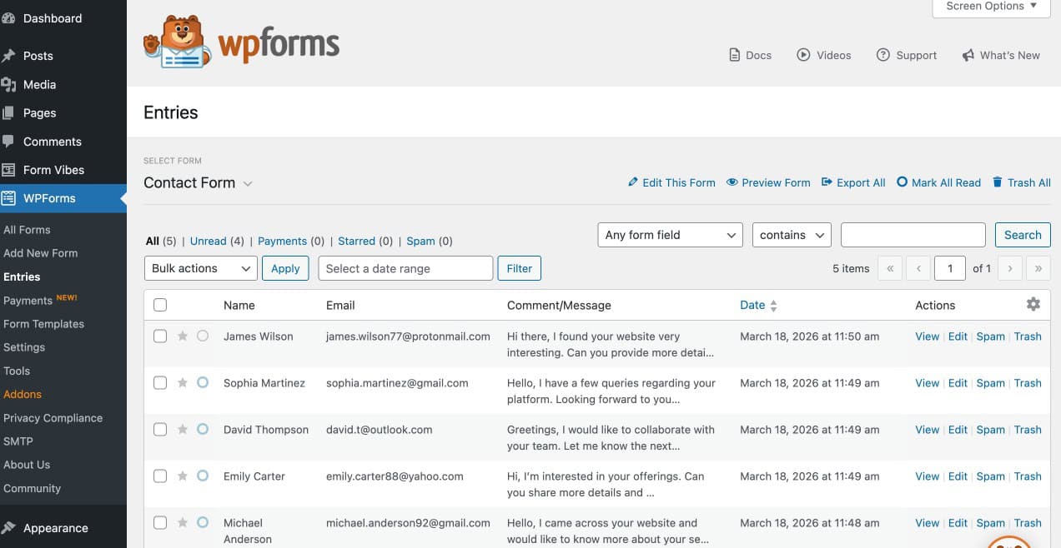The height and width of the screenshot is (548, 1061).
Task: Sort entries by the Date column arrows
Action: pos(773,306)
